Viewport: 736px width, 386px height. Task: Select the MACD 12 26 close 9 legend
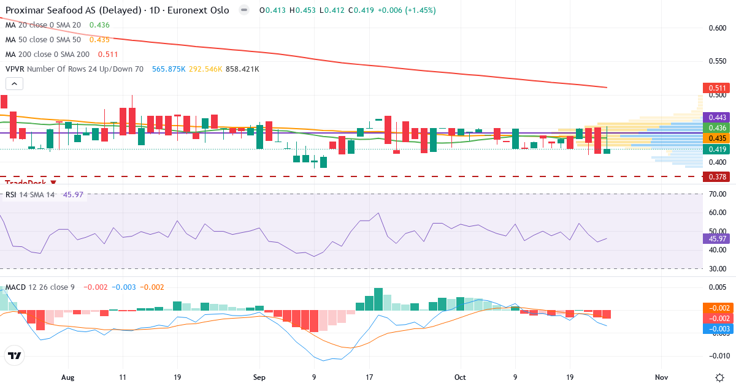(40, 287)
